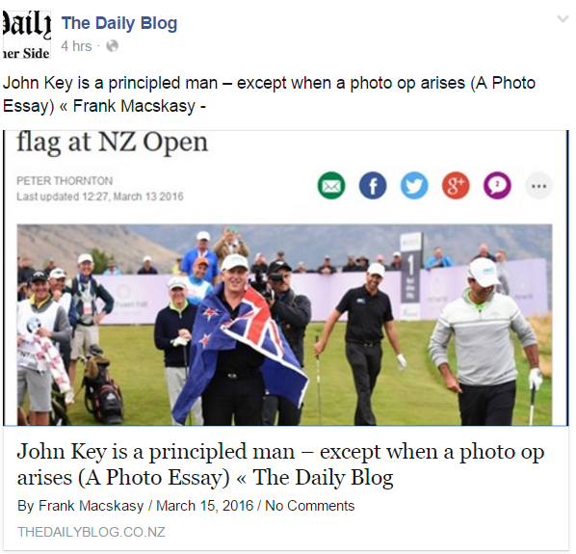
Task: Click the THEDAILYBLOG.CO.NZ domain link
Action: pos(92,532)
